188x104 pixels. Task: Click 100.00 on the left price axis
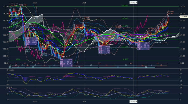coord(6,56)
